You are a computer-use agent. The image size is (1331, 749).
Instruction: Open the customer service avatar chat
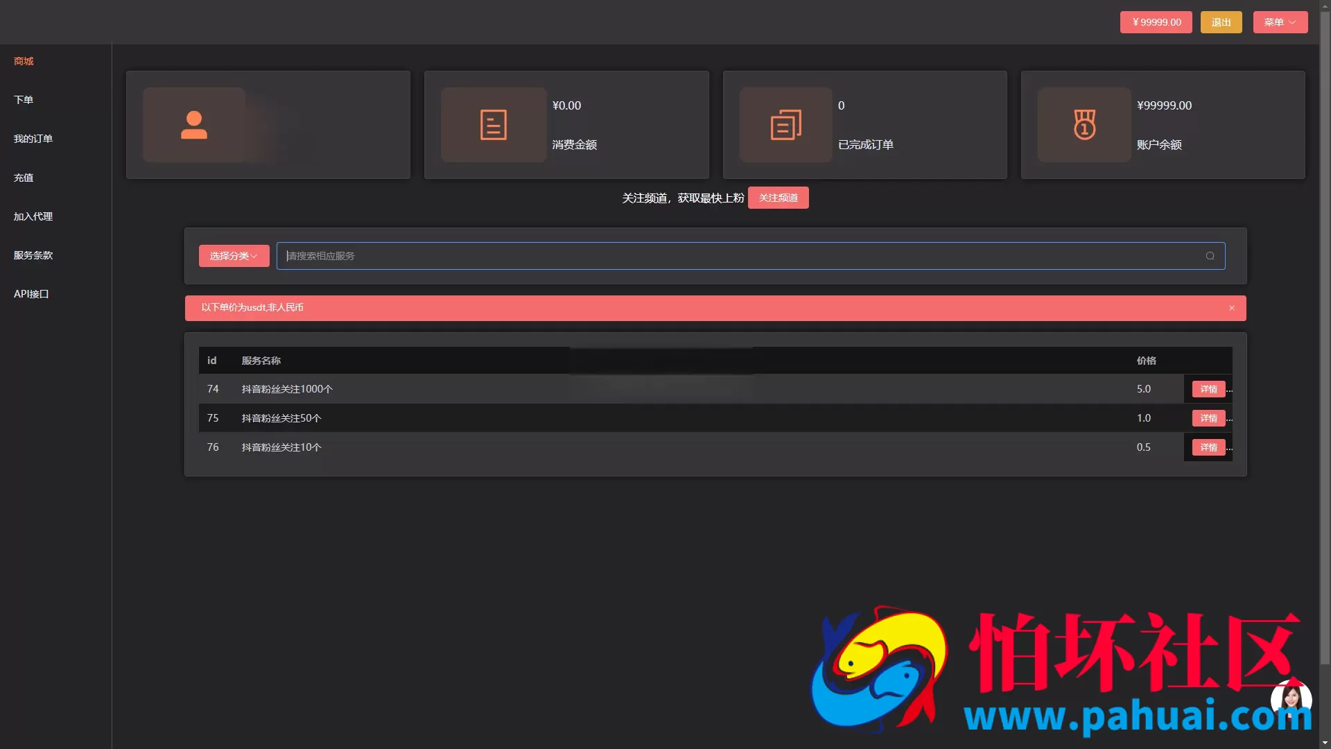(x=1291, y=699)
